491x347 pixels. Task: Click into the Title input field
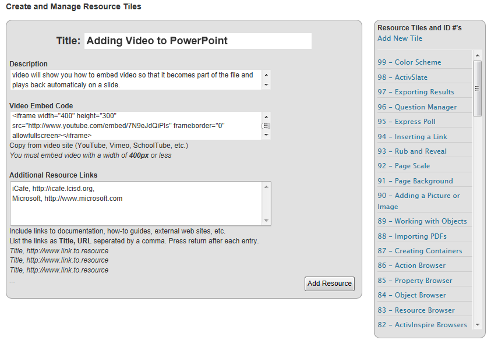(x=198, y=41)
